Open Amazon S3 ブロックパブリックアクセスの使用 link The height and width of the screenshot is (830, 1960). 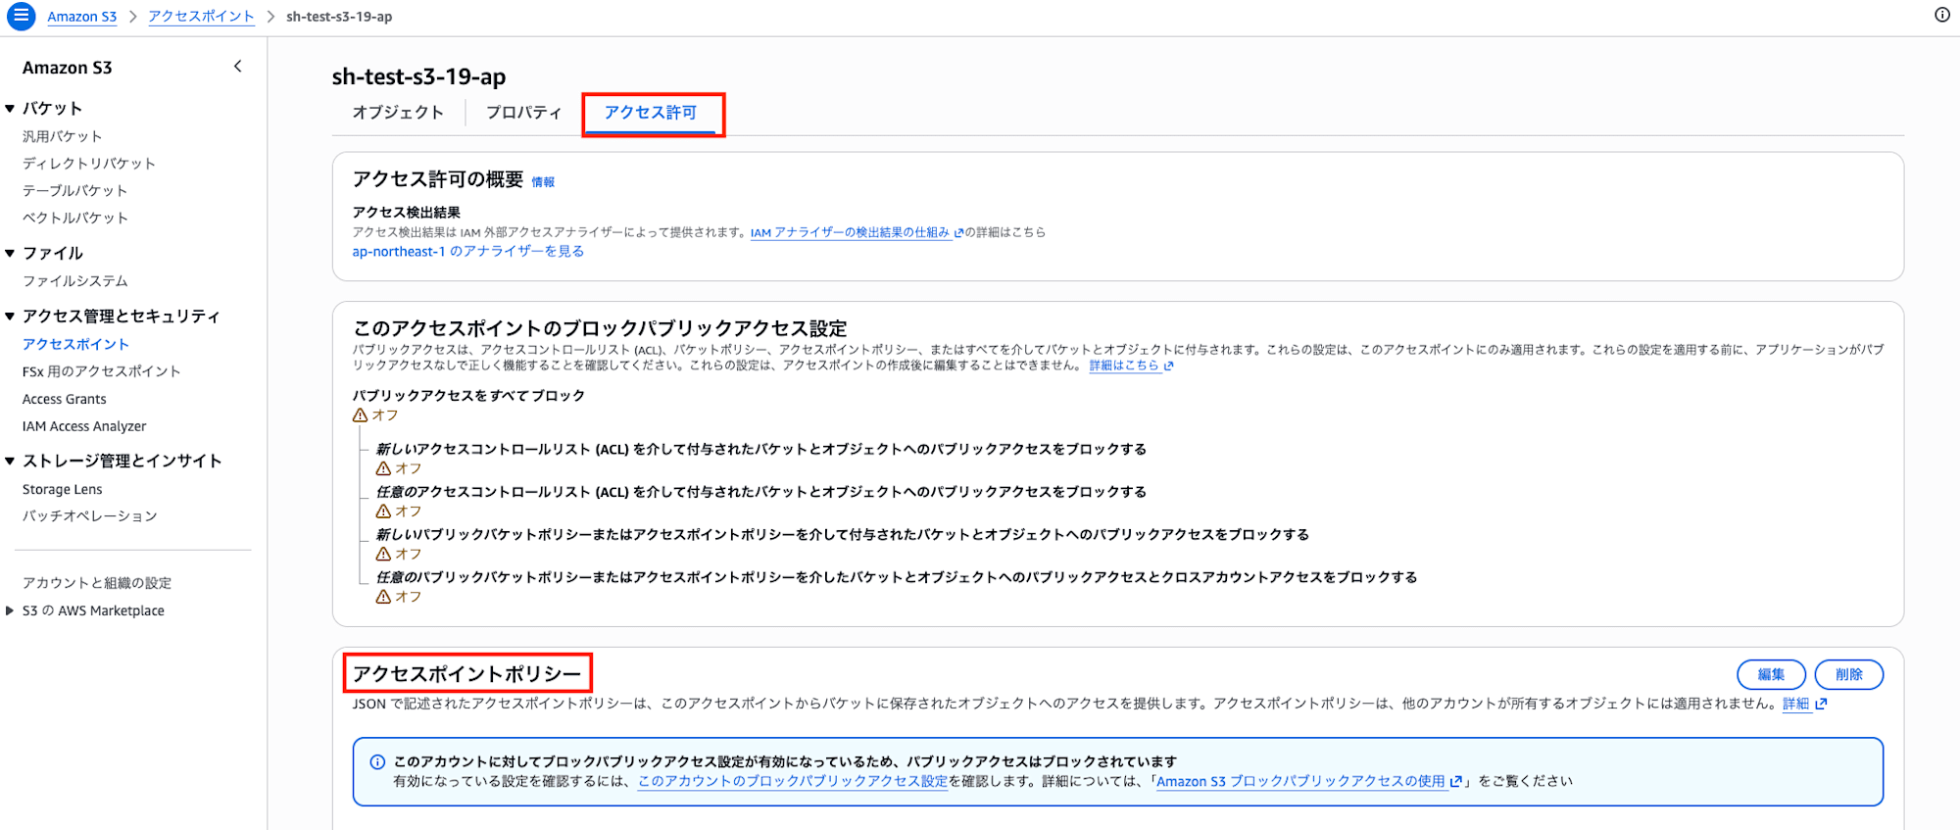pos(1300,781)
